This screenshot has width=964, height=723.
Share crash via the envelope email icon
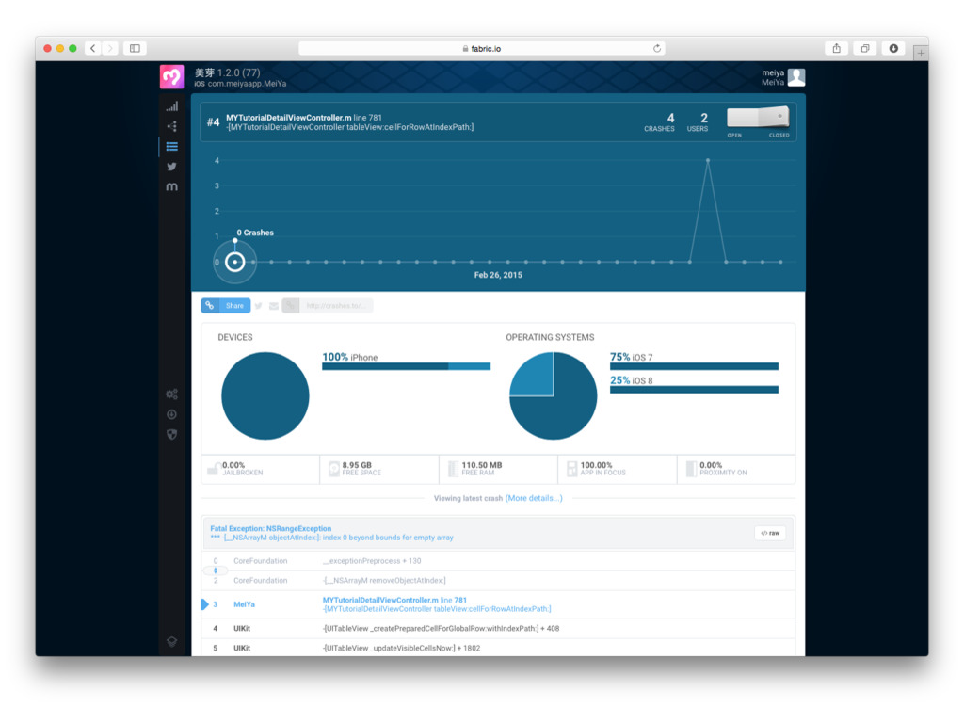click(274, 306)
